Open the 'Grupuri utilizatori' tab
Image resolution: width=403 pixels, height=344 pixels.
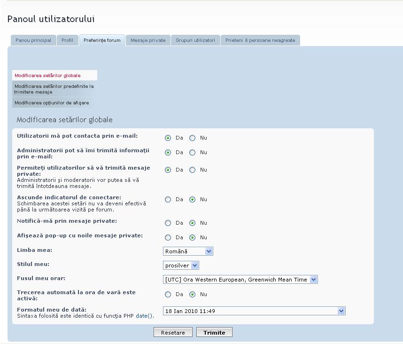point(195,40)
